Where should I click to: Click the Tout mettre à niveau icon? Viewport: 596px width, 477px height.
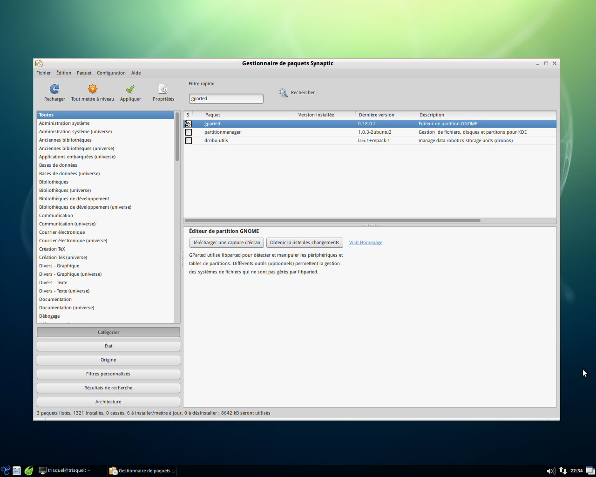[x=93, y=89]
